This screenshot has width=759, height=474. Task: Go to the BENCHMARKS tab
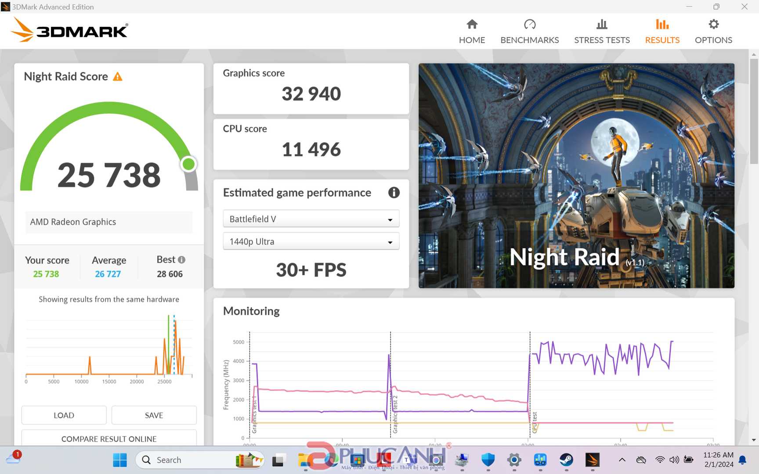click(530, 32)
